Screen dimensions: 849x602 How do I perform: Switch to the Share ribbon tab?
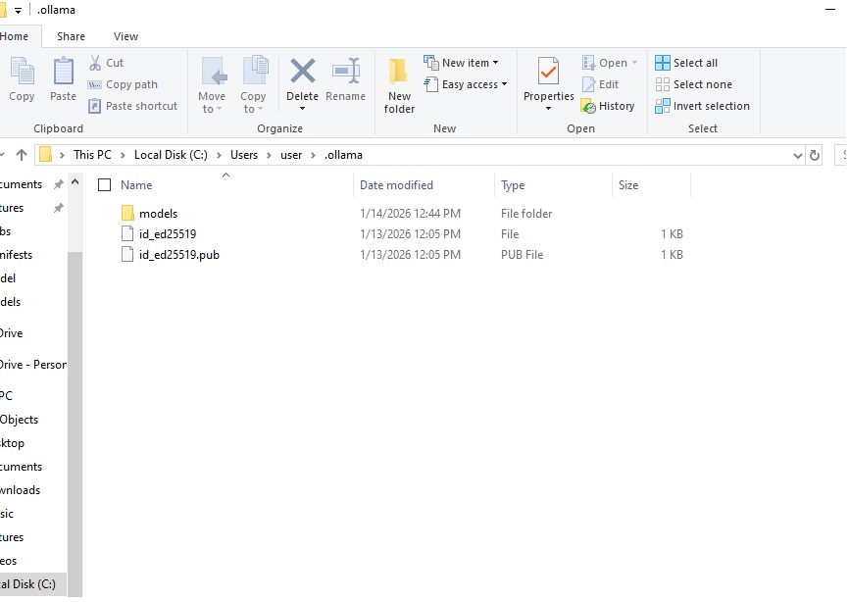click(x=71, y=36)
